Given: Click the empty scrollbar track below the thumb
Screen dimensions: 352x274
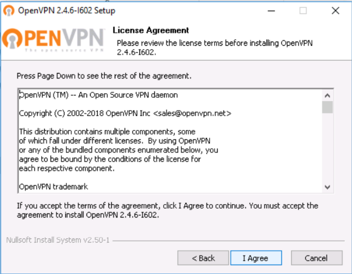Looking at the screenshot, I should 327,149.
